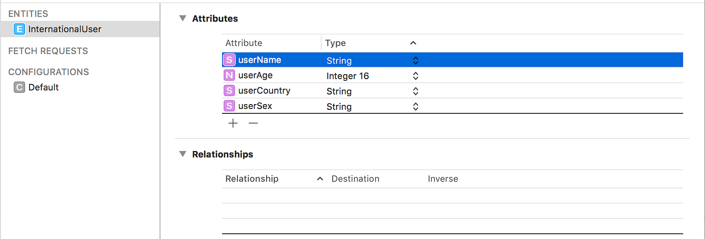Collapse the Attributes section triangle
The image size is (705, 239).
tap(183, 18)
